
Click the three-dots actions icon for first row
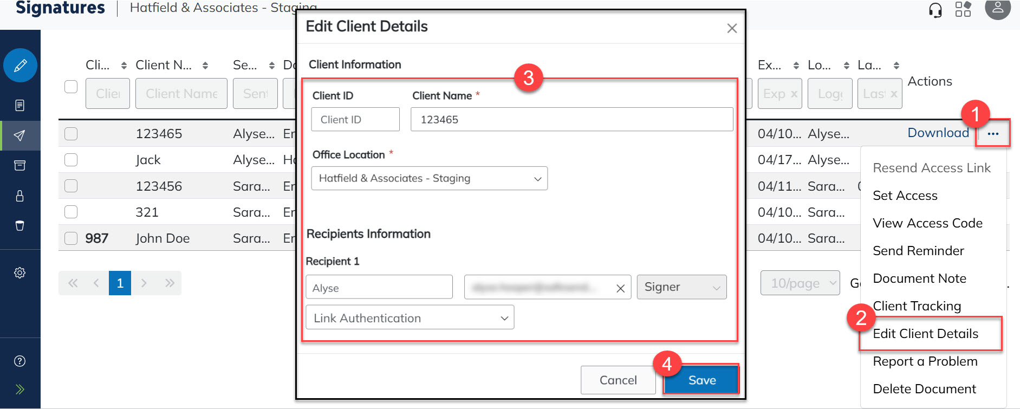pos(992,134)
